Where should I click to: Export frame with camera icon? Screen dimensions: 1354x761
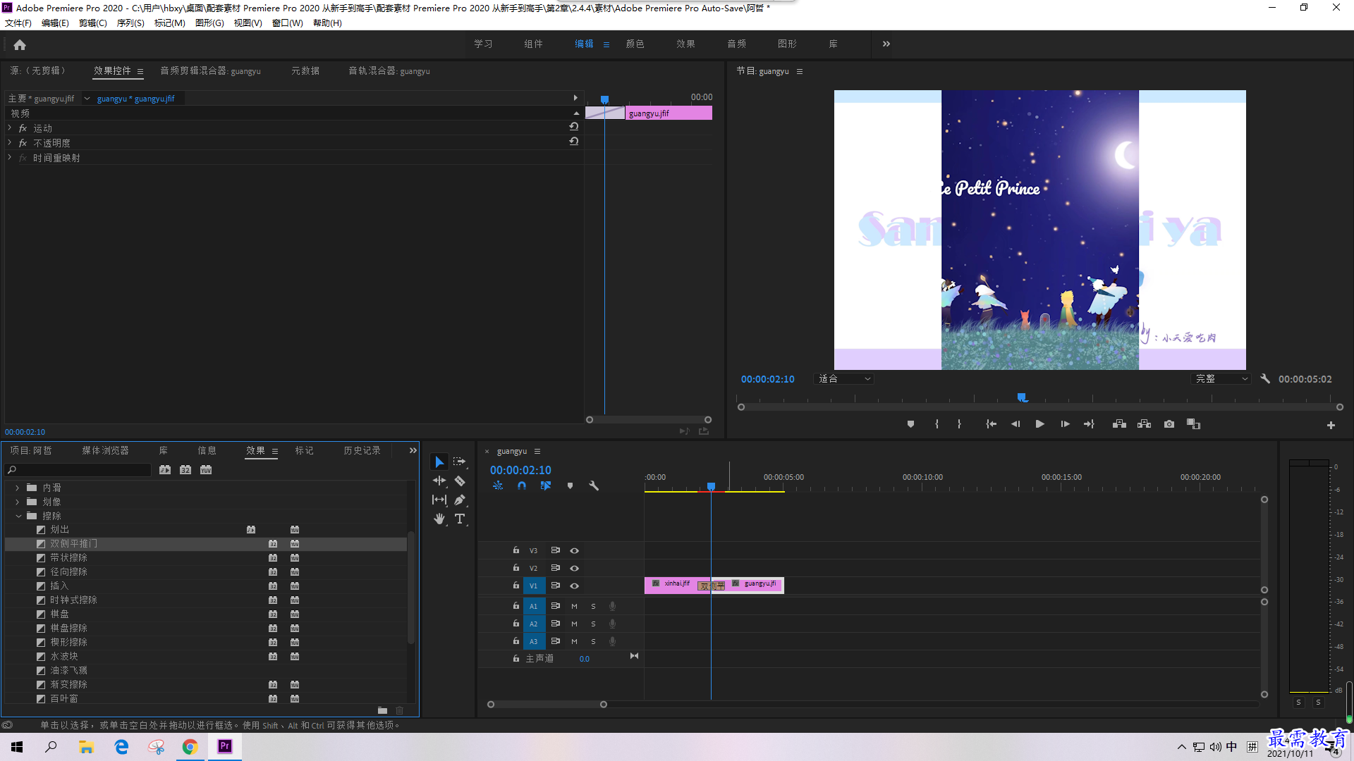[1169, 424]
